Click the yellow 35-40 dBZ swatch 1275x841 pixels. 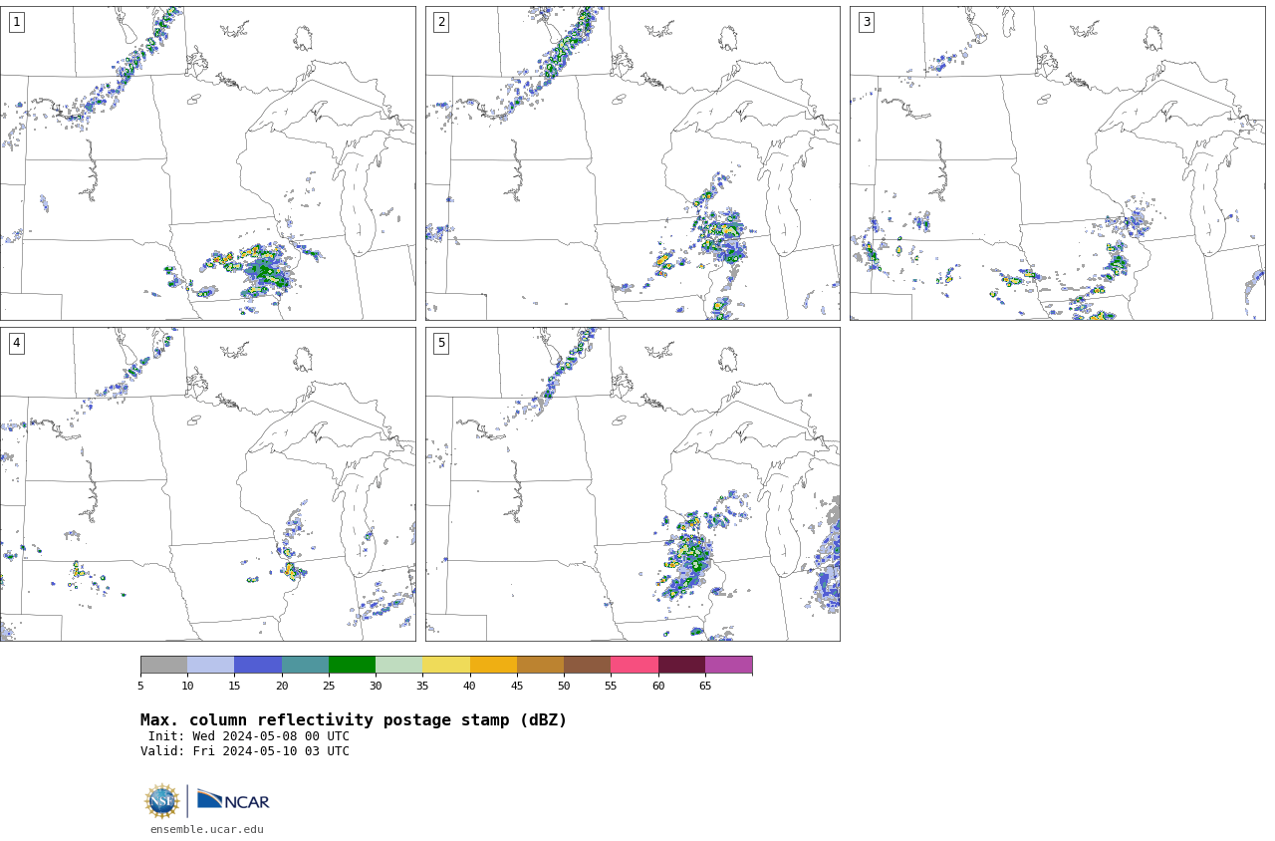point(446,665)
